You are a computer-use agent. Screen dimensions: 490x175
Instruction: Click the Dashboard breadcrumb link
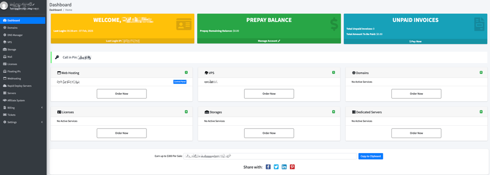[x=56, y=10]
